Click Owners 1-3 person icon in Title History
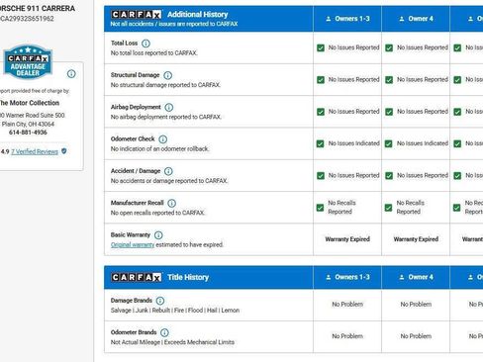This screenshot has height=362, width=483. click(x=329, y=277)
